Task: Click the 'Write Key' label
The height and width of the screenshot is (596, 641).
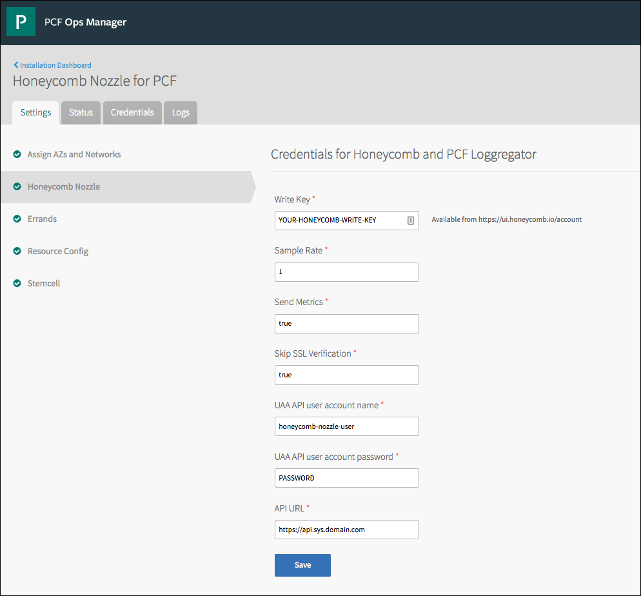Action: pyautogui.click(x=292, y=199)
